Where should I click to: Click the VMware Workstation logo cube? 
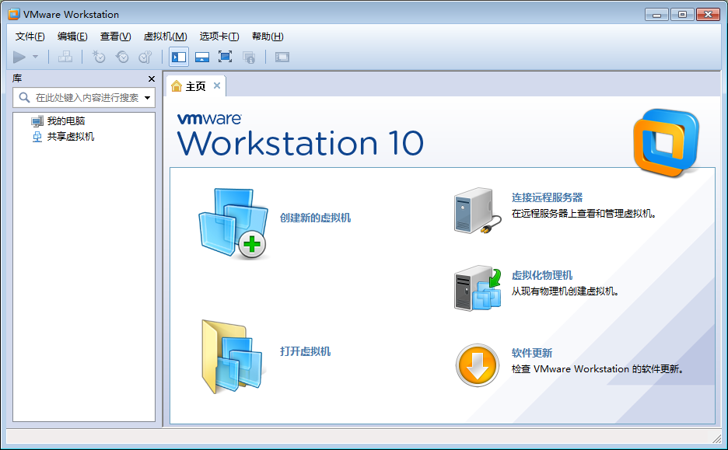[x=667, y=143]
